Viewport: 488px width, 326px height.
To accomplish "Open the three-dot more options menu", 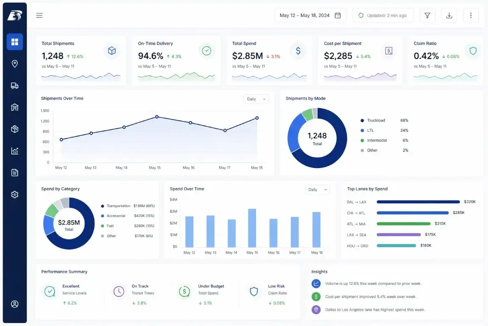I will click(471, 16).
